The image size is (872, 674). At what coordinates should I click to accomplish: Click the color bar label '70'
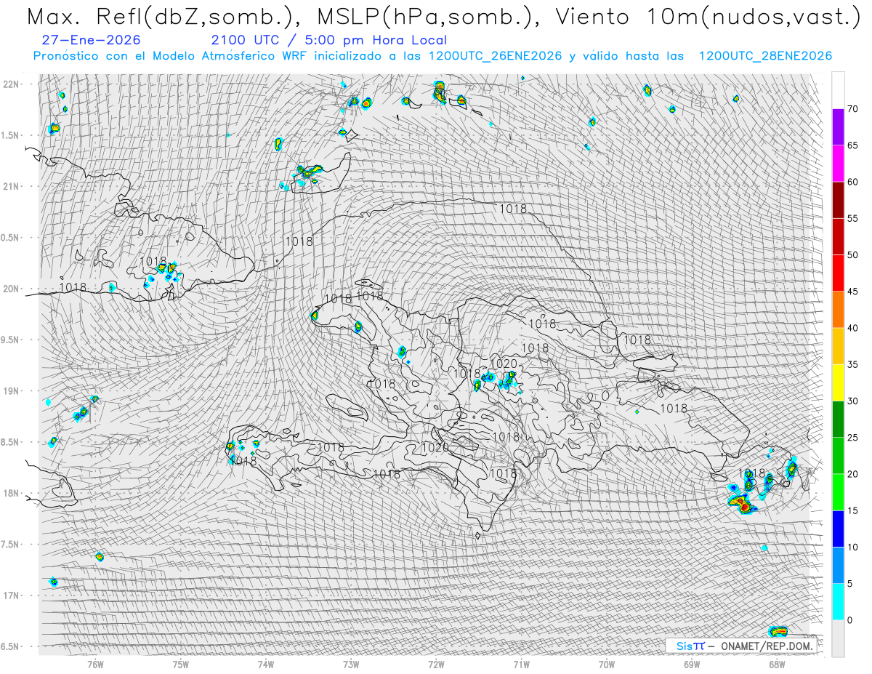click(852, 109)
